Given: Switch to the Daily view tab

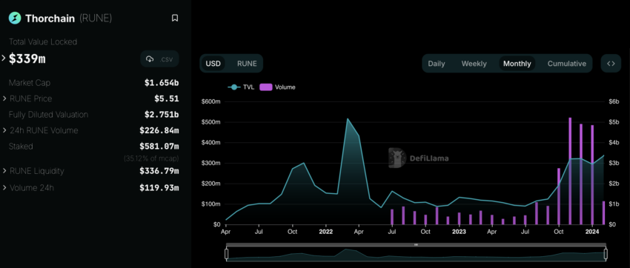Looking at the screenshot, I should click(437, 64).
